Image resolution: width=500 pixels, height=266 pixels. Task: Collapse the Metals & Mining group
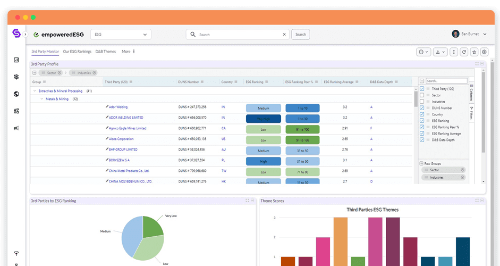click(42, 99)
